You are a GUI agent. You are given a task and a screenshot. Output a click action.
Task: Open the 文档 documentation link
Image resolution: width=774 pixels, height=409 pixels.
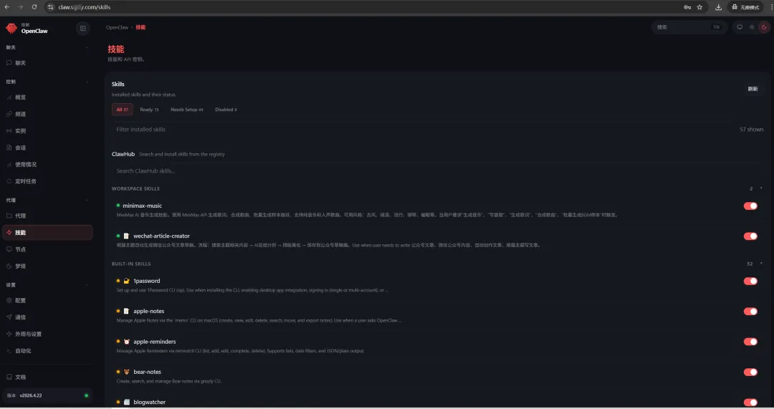(47, 377)
